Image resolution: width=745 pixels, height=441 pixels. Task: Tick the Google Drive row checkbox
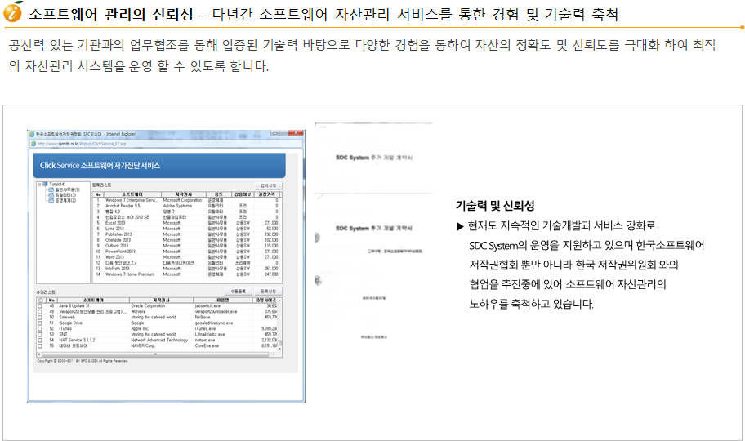pyautogui.click(x=40, y=323)
